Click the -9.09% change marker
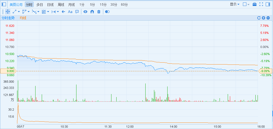The height and width of the screenshot is (129, 273). pyautogui.click(x=265, y=71)
